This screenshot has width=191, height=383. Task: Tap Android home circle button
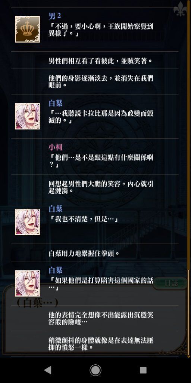95,370
